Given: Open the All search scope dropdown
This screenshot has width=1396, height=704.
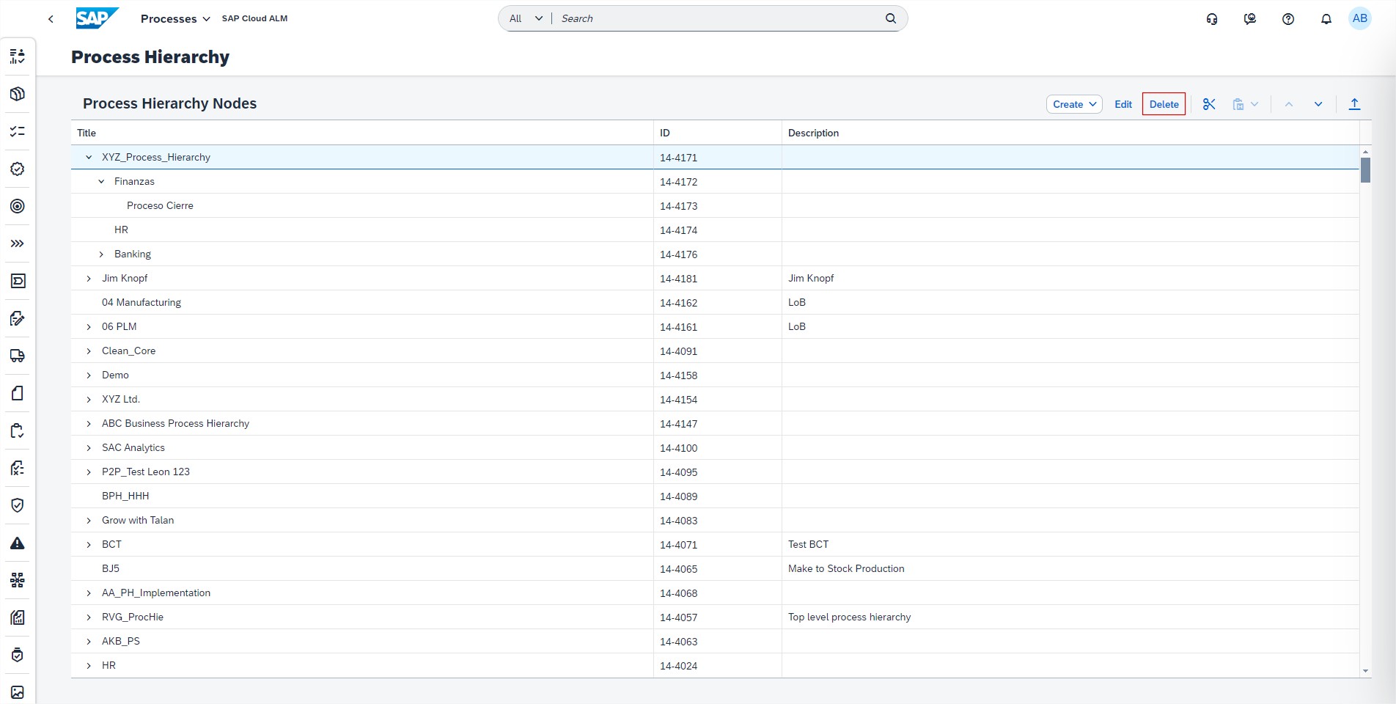Looking at the screenshot, I should 526,18.
